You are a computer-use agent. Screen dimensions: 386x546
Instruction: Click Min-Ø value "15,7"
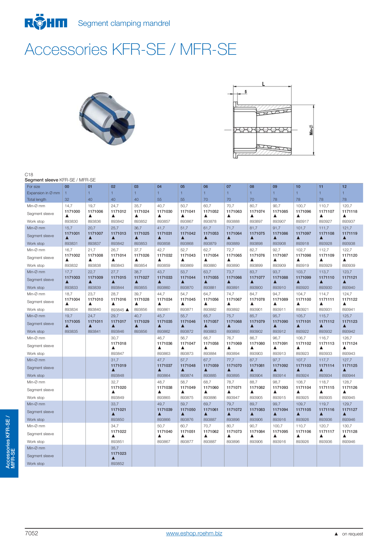68,228
